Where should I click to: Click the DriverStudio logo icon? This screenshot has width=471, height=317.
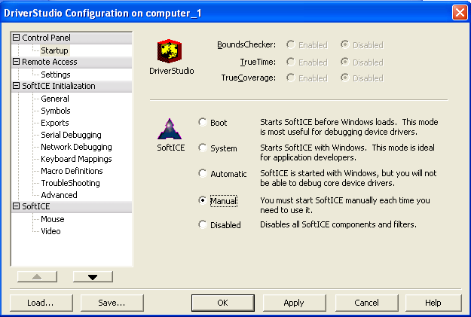click(x=170, y=52)
